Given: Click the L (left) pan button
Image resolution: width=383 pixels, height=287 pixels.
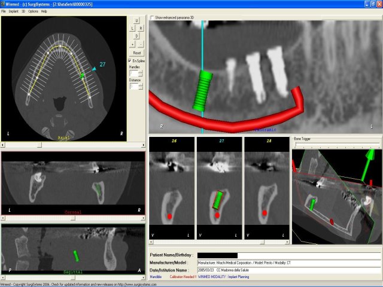Looking at the screenshot, I should coord(132,28).
